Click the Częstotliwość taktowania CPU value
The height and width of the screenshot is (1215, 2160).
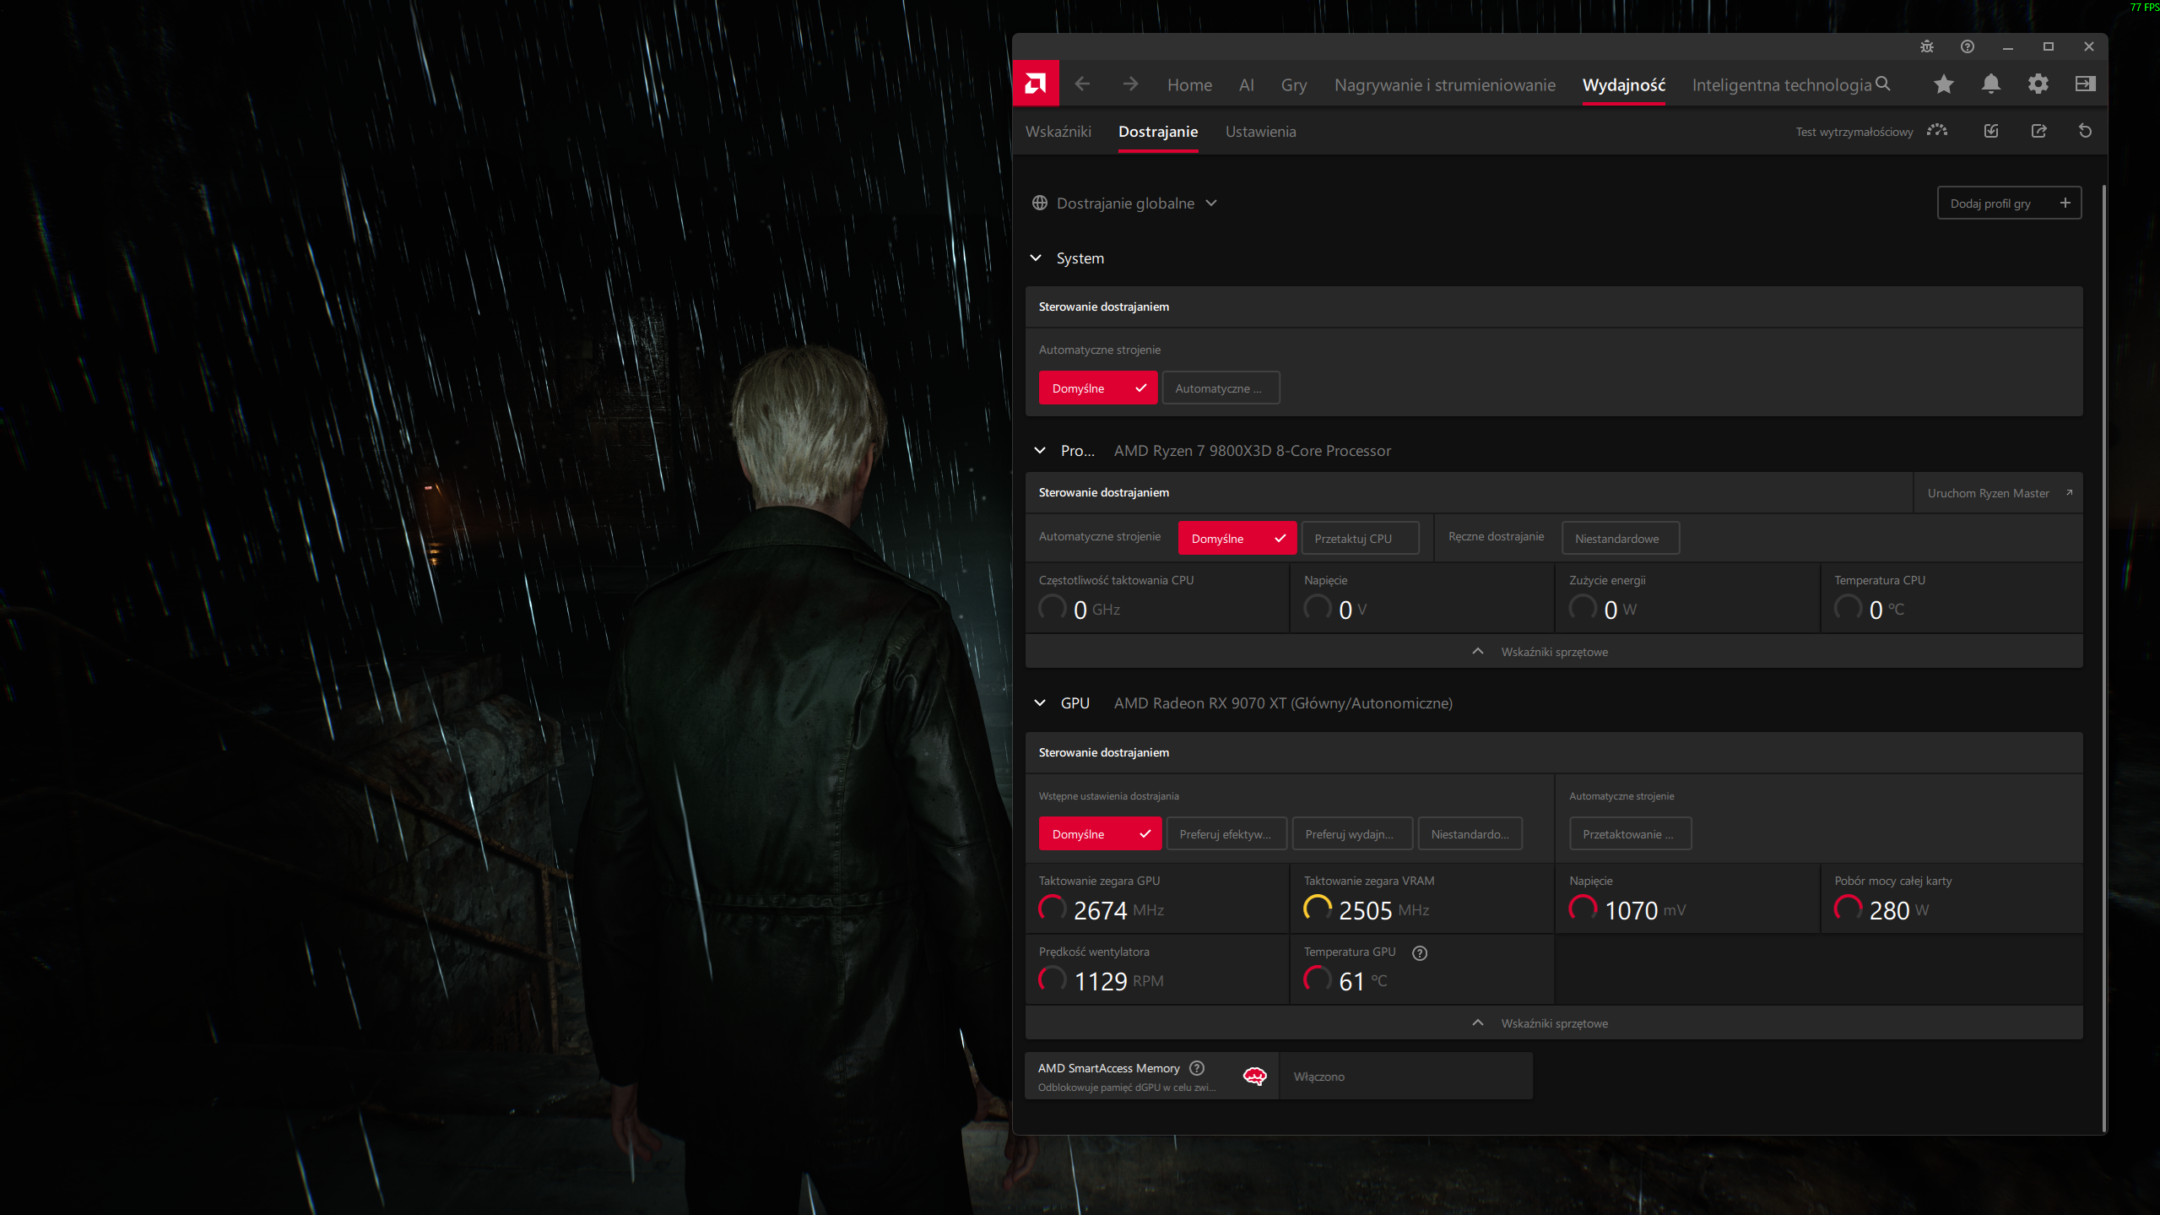(x=1096, y=610)
